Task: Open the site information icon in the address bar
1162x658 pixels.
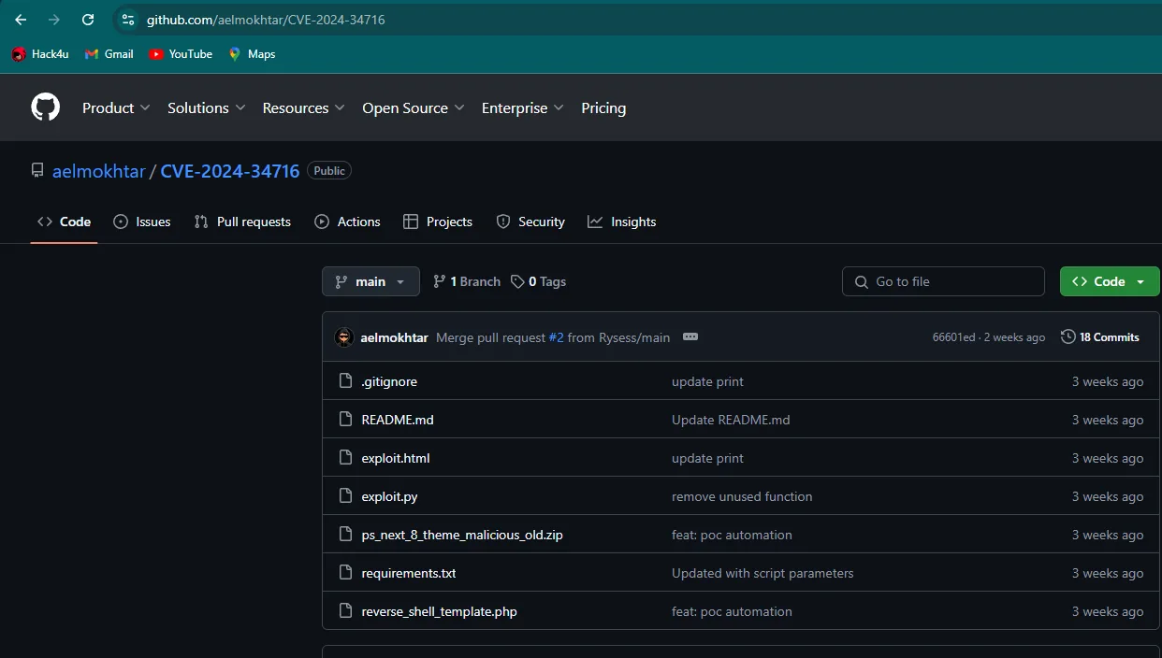Action: coord(128,20)
